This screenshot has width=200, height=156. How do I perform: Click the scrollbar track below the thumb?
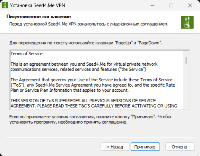[186, 90]
